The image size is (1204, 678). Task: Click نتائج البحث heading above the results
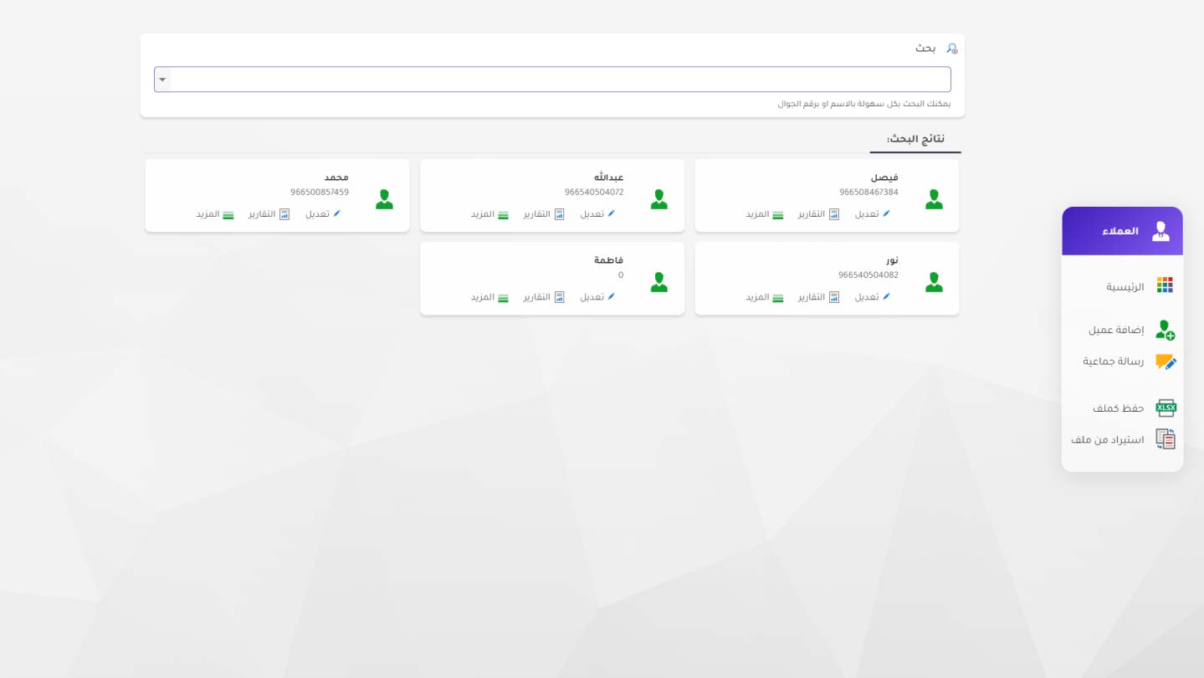coord(915,138)
